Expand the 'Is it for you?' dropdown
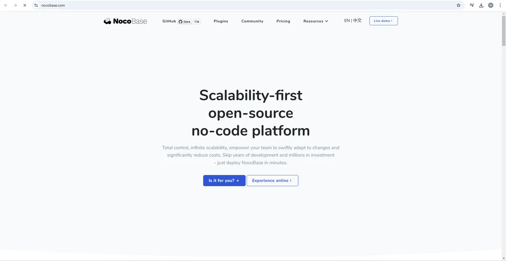Image resolution: width=506 pixels, height=261 pixels. click(x=224, y=180)
